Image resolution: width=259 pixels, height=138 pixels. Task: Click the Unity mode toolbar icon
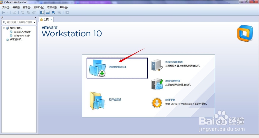pyautogui.click(x=59, y=12)
